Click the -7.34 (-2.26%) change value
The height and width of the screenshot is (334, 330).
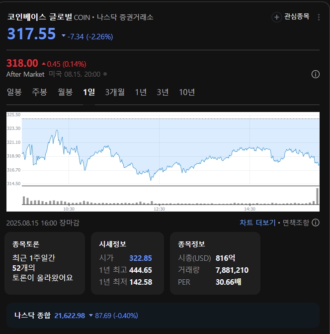tap(90, 37)
